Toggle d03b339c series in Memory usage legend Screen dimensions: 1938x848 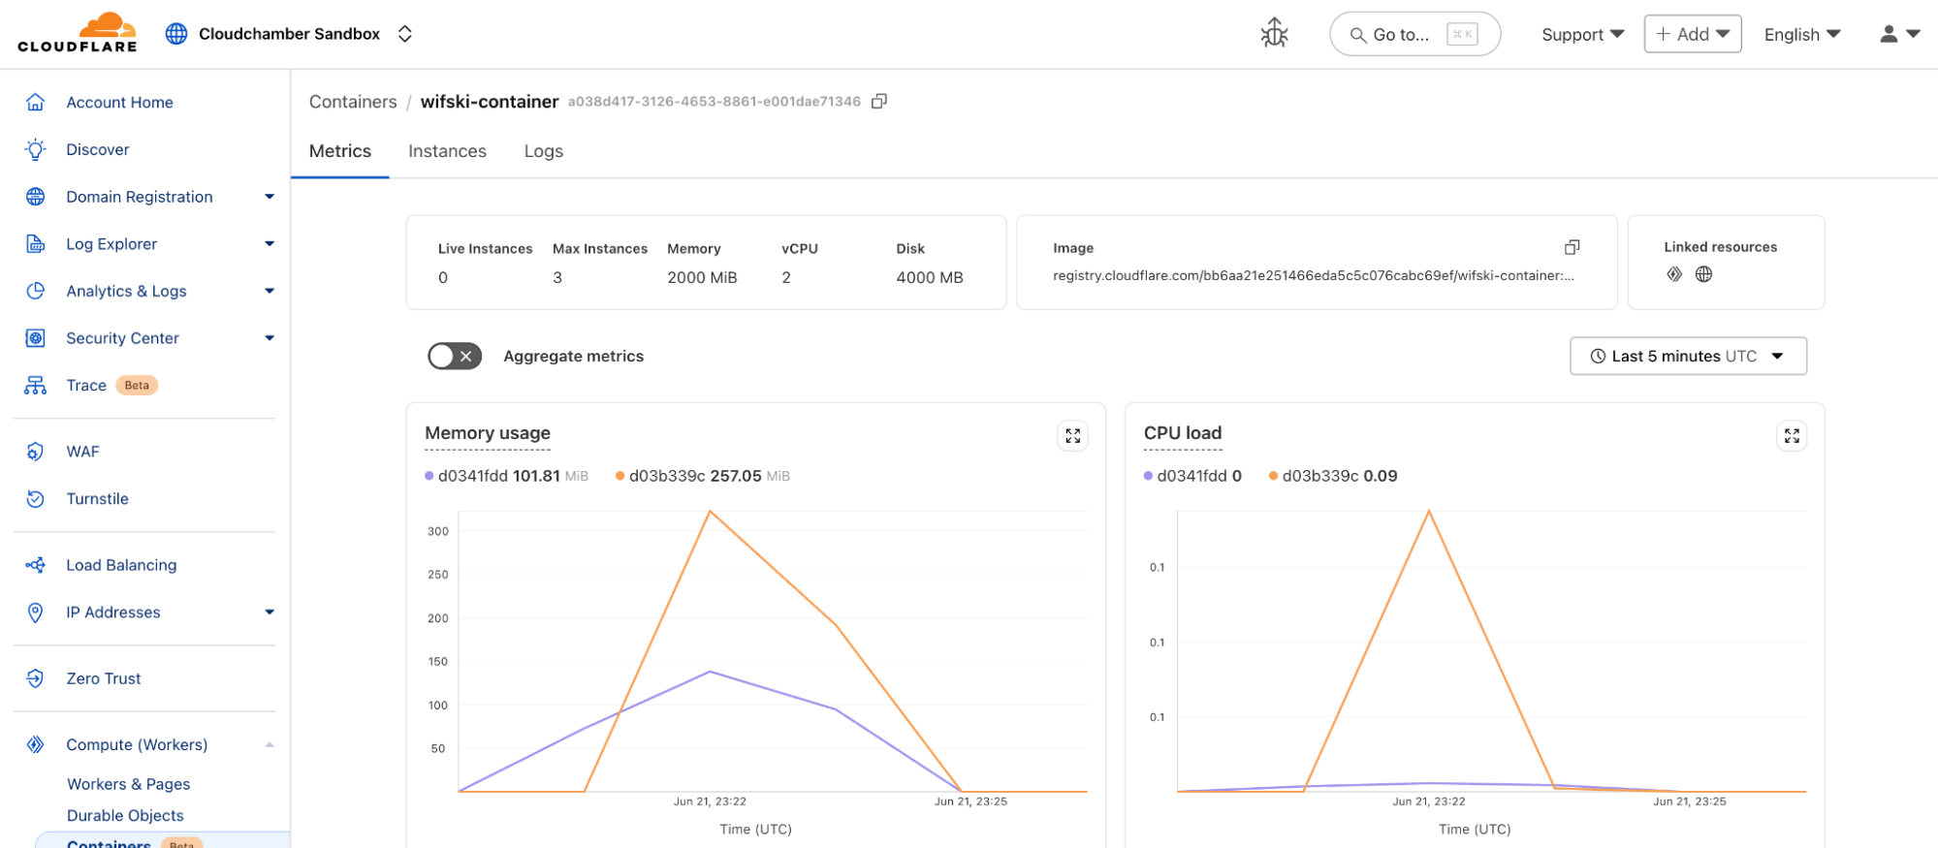(702, 476)
